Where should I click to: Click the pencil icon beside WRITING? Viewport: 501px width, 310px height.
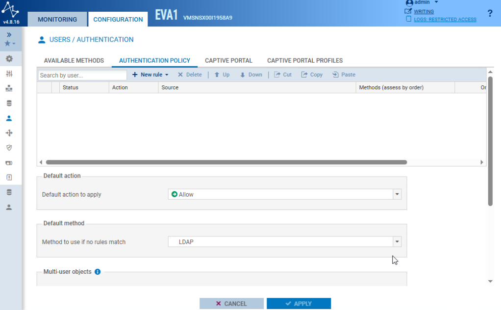[x=408, y=11]
